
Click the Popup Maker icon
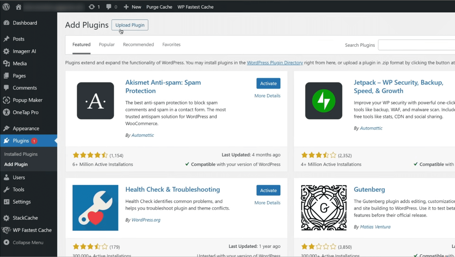(7, 100)
